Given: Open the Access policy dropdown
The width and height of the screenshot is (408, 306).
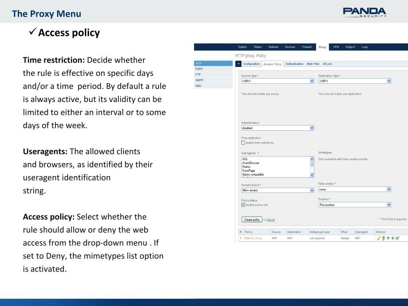Looking at the screenshot, I should 278,190.
